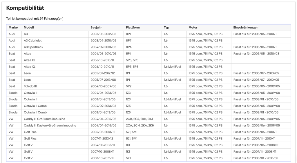The image size is (297, 163).
Task: Select the Caddy III Kasten/Großraumlimousine row
Action: tap(148, 126)
